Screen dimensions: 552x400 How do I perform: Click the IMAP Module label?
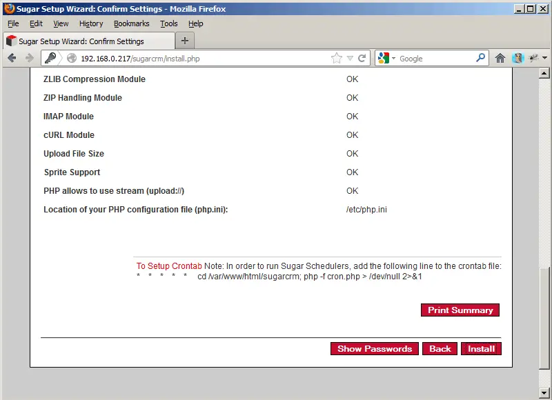tap(68, 117)
